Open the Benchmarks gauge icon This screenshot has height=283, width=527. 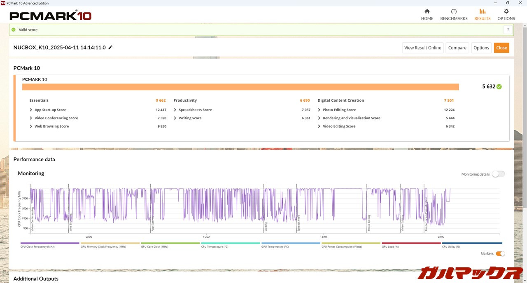454,12
